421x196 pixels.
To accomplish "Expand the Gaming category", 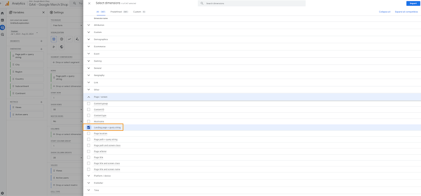I will tap(89, 61).
